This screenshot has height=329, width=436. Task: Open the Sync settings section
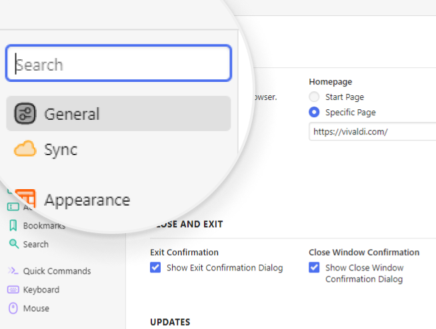61,149
